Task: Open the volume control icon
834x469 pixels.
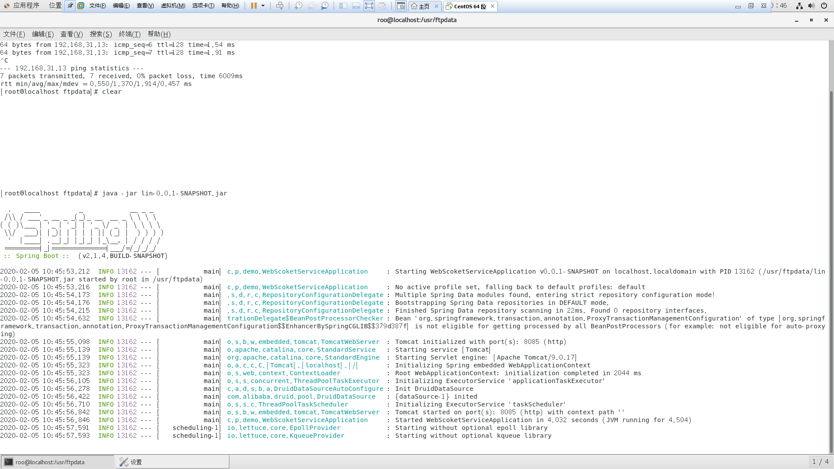Action: point(811,6)
